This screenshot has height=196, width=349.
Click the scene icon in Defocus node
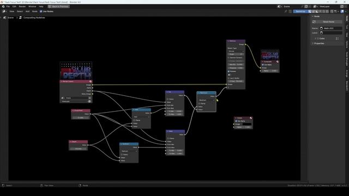click(x=230, y=75)
